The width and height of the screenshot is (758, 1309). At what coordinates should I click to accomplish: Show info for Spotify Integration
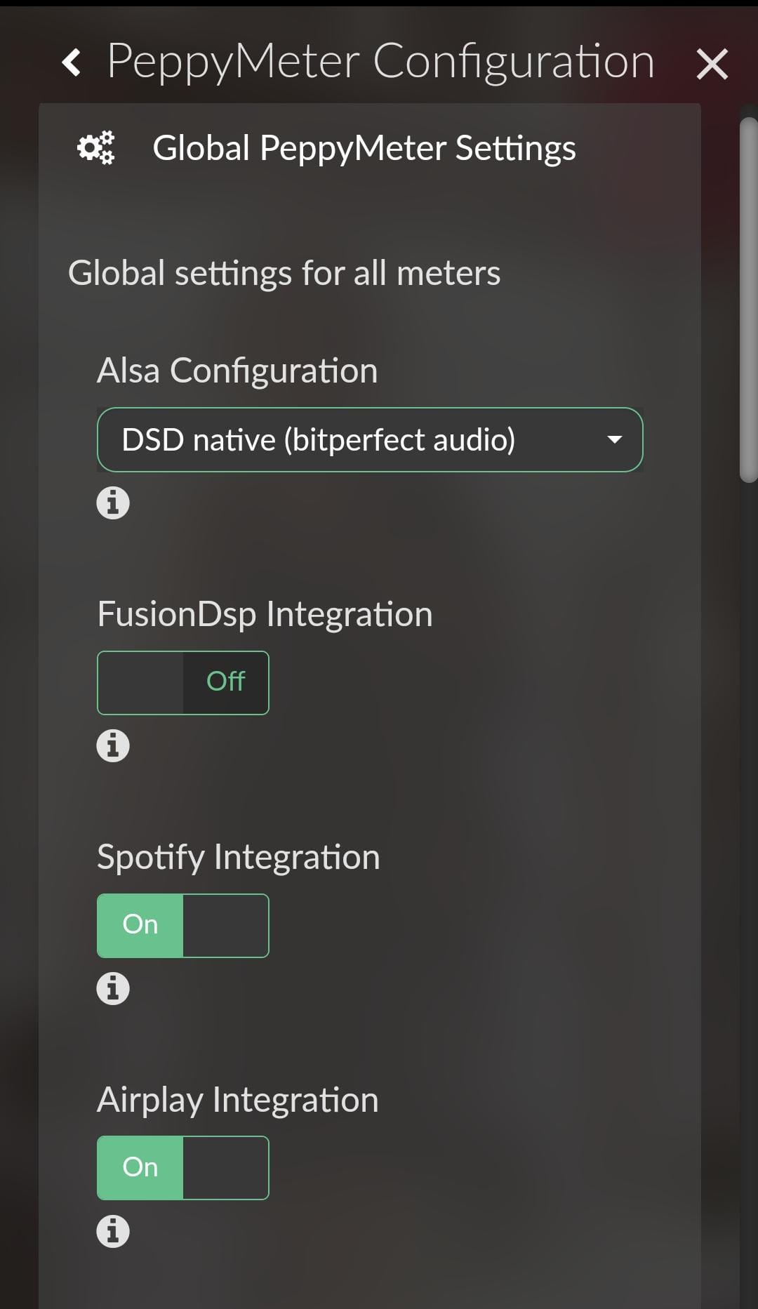113,988
